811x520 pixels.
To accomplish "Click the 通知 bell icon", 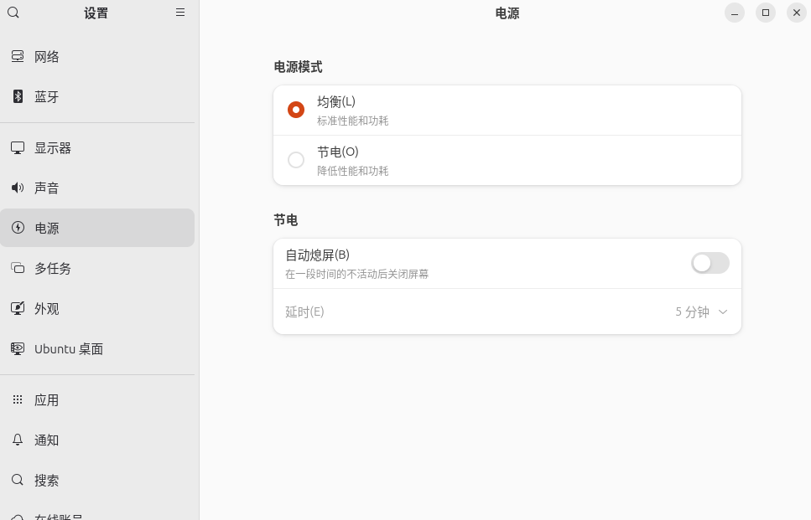I will [x=18, y=440].
